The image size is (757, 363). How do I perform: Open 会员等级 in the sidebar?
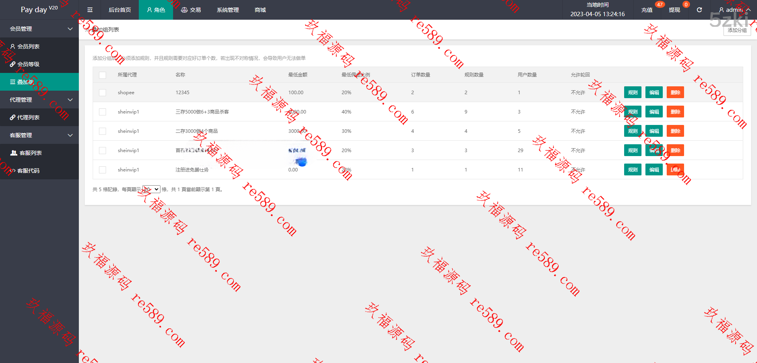(28, 64)
